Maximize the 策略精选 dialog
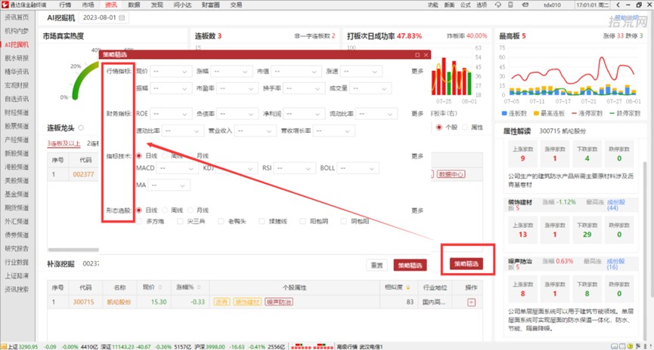The image size is (654, 350). [417, 55]
